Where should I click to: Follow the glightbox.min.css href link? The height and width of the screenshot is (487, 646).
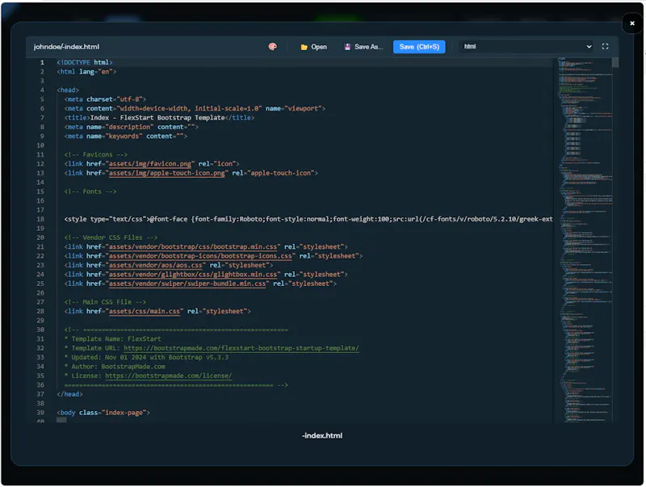tap(193, 275)
